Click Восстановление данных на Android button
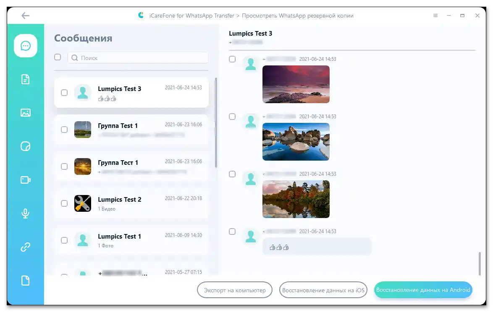The height and width of the screenshot is (312, 493). [423, 290]
